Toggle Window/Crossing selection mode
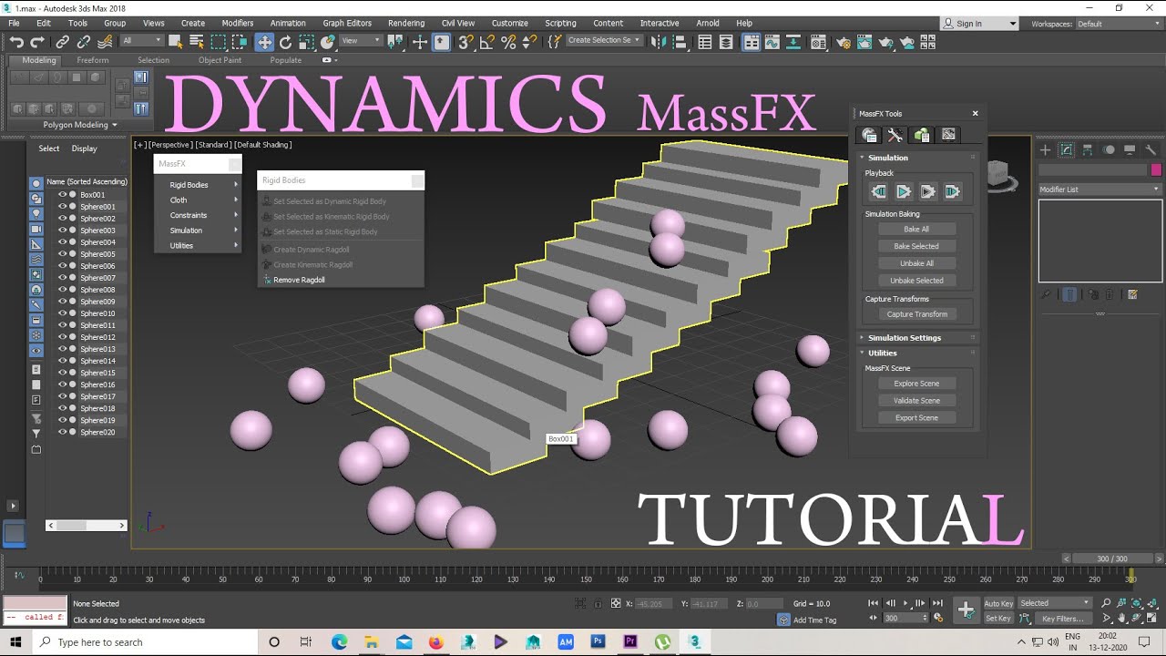 click(240, 42)
